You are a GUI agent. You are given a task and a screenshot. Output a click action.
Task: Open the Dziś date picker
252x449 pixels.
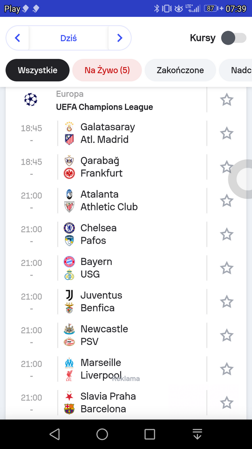point(68,38)
